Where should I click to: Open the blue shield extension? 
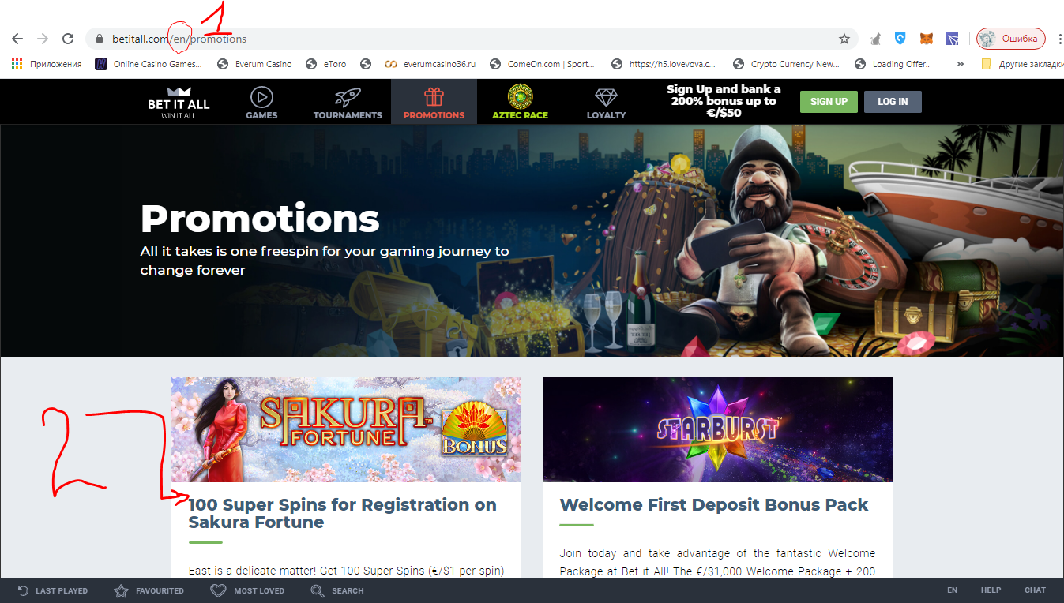pos(900,38)
